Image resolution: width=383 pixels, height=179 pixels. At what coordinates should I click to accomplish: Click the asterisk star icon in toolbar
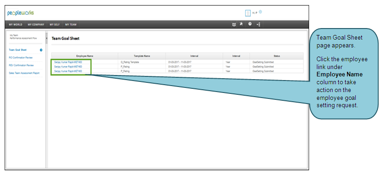(x=241, y=24)
